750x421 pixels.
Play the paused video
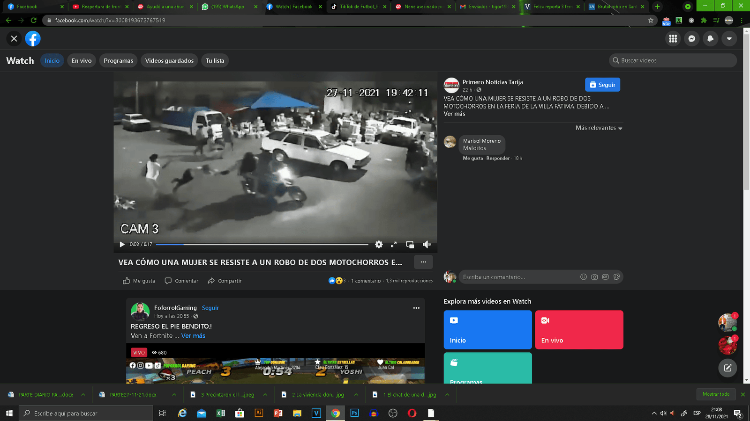pos(122,244)
